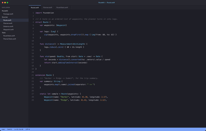Viewport: 206px width, 131px height.
Task: Click the EXPLORER panel header
Action: tap(6, 7)
